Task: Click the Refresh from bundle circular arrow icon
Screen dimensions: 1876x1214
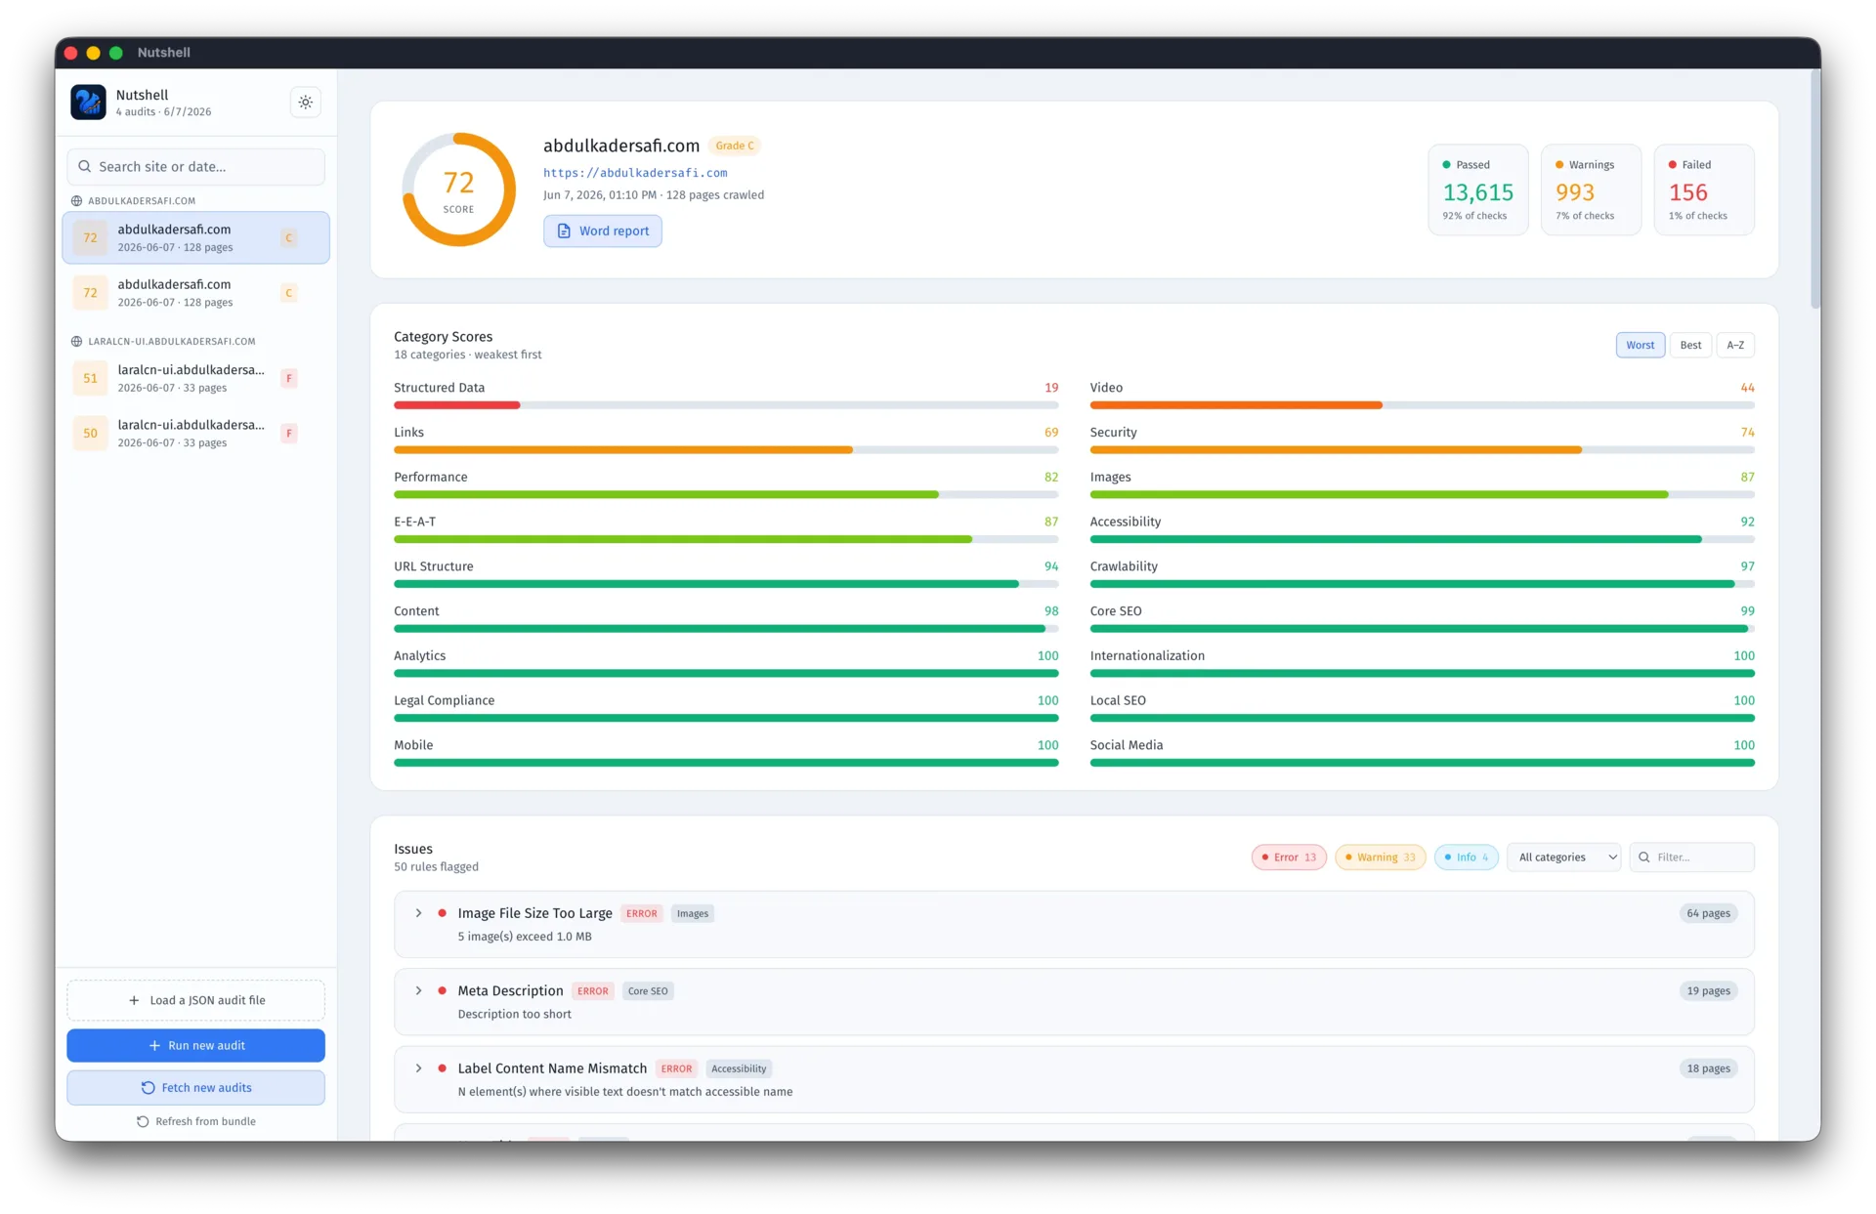Action: click(x=143, y=1121)
